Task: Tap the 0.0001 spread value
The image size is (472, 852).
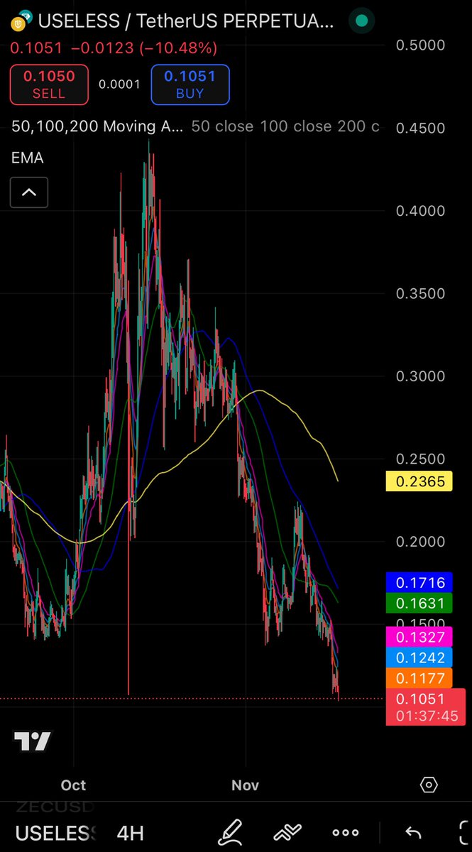Action: point(119,84)
